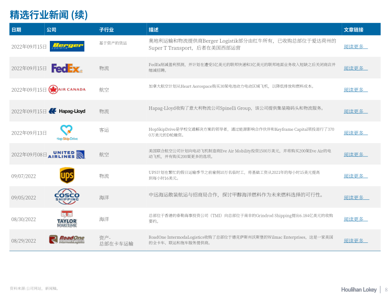The height and width of the screenshot is (294, 392).
Task: Click the 描述 column header
Action: click(153, 30)
